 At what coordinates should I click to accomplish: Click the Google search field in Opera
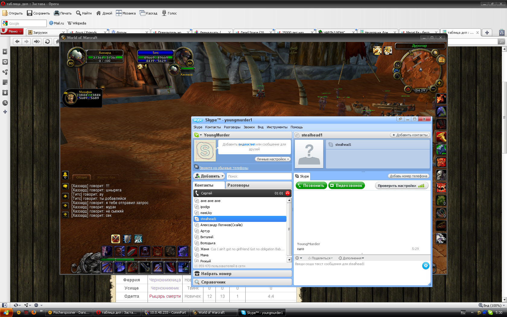[x=24, y=23]
